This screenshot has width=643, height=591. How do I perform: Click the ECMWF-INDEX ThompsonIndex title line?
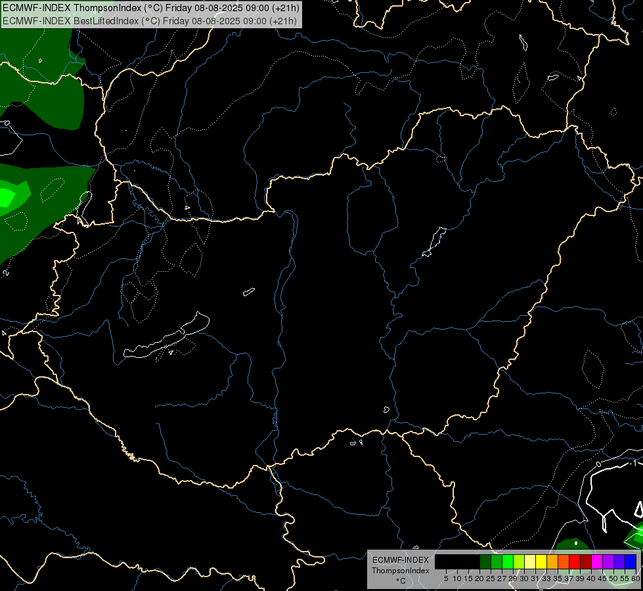click(x=151, y=8)
